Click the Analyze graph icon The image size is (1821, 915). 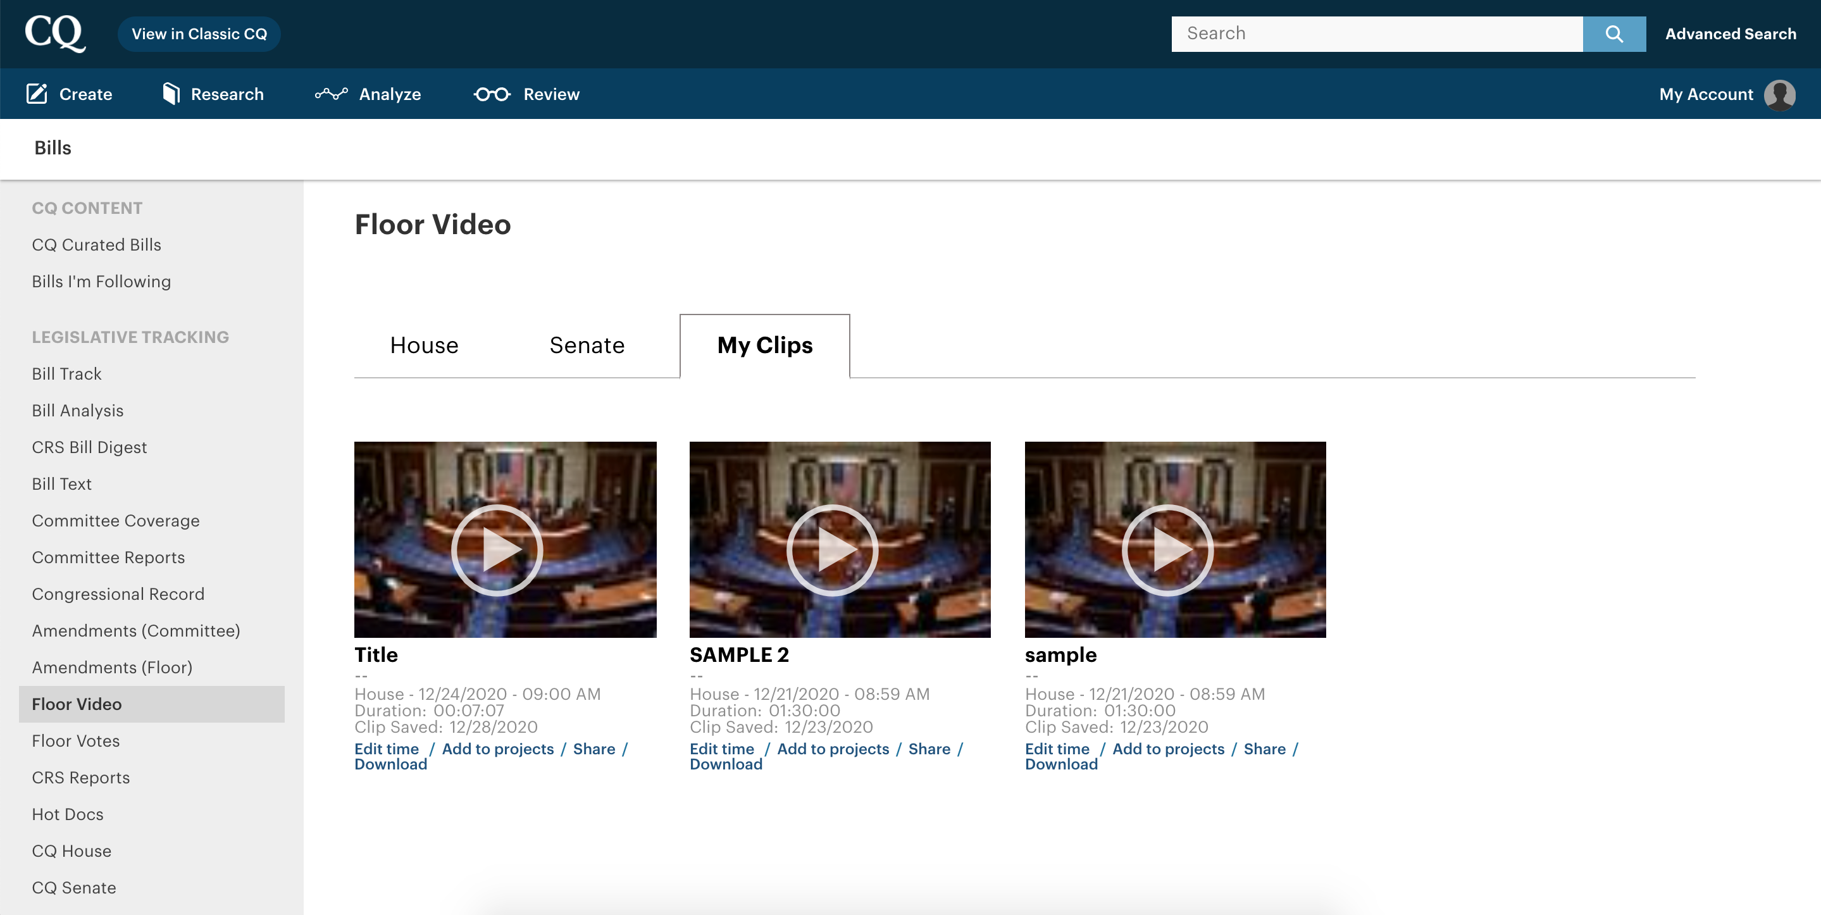(x=332, y=94)
